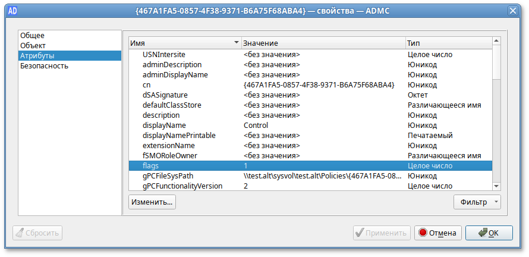Select the defaultClassStore attribute
Screen dimensions: 529x257
[x=310, y=105]
